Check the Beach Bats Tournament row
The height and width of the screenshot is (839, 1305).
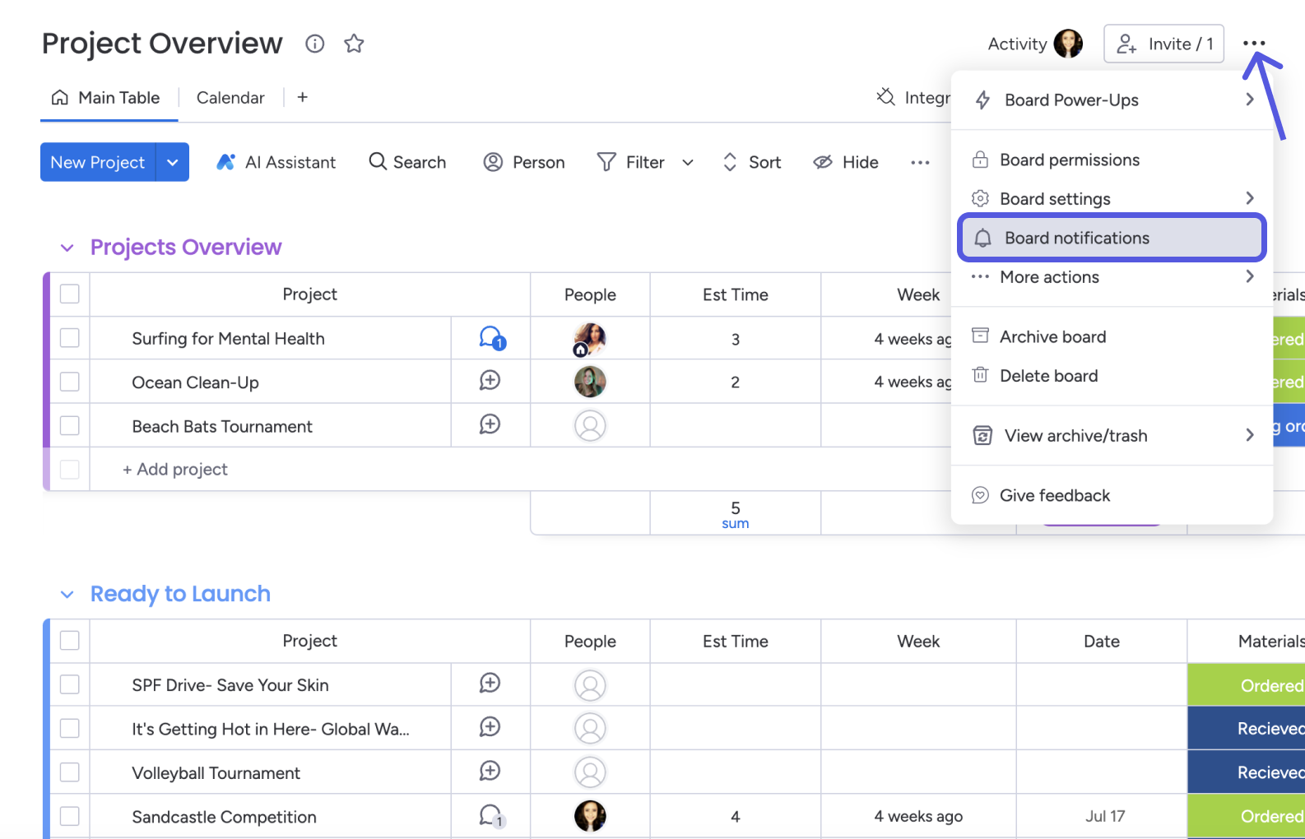[x=70, y=425]
